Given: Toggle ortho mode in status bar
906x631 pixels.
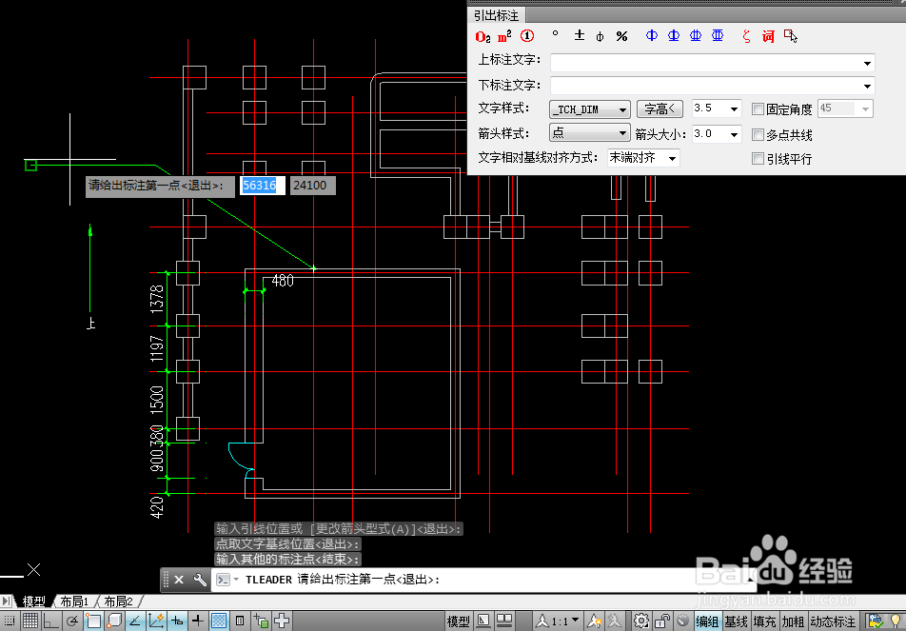Looking at the screenshot, I should click(51, 621).
